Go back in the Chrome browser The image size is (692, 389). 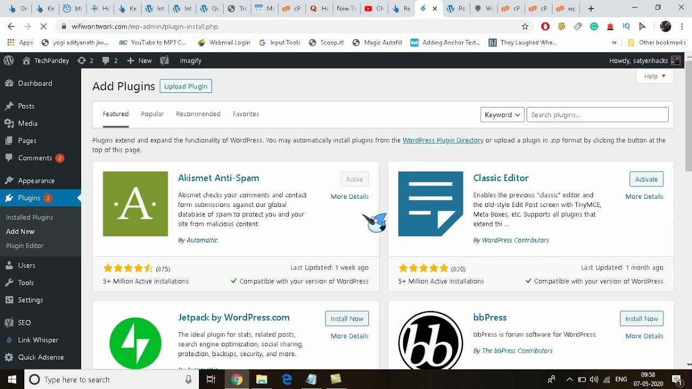(11, 26)
